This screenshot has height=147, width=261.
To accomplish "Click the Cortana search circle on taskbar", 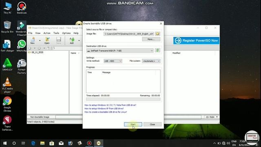I will [x=14, y=143].
